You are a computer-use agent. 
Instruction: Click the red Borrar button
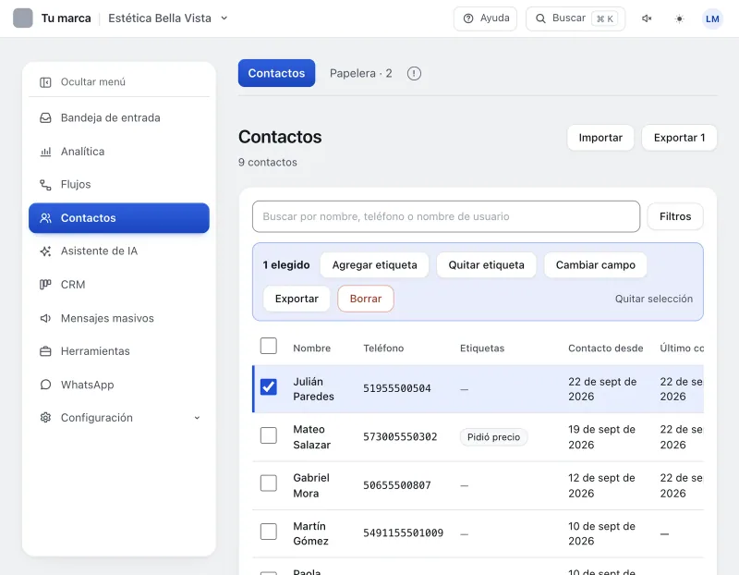tap(365, 299)
